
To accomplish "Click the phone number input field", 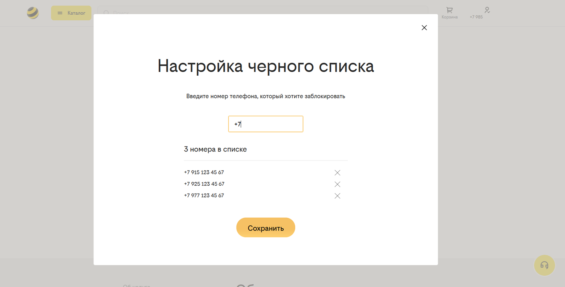I will [266, 124].
